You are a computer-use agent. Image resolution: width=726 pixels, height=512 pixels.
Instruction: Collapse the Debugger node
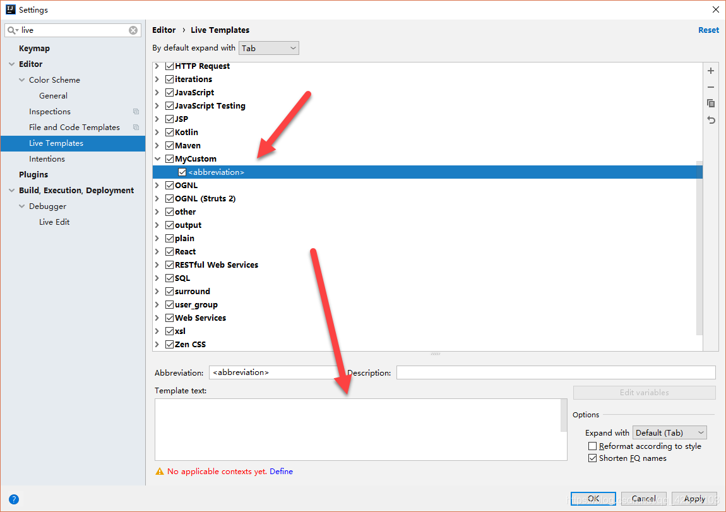coord(21,206)
